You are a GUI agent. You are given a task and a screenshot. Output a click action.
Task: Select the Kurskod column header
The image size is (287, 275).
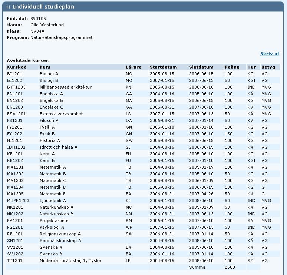click(17, 67)
